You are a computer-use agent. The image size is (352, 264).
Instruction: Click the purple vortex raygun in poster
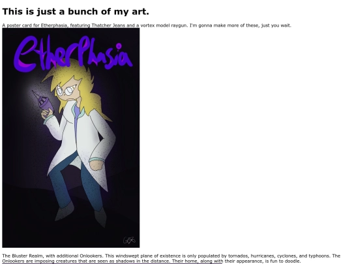pyautogui.click(x=44, y=102)
